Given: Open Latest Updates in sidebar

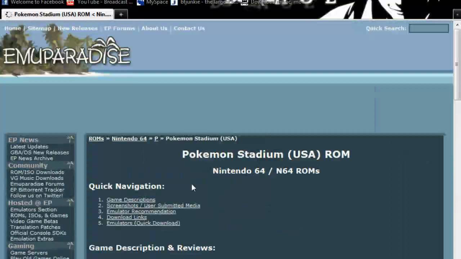Looking at the screenshot, I should 29,147.
